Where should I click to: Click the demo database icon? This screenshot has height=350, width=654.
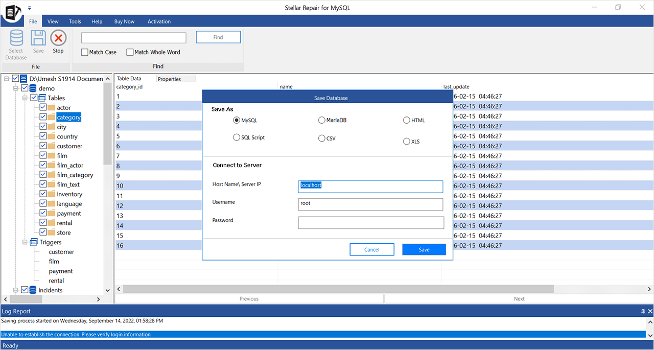[33, 88]
